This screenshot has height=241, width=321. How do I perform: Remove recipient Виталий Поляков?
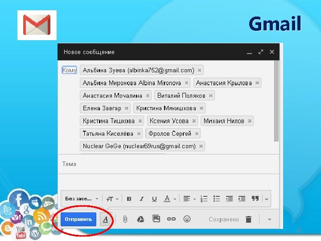click(x=211, y=96)
